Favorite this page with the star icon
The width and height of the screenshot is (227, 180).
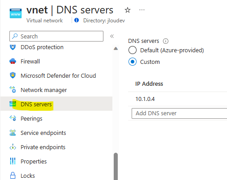128,10
